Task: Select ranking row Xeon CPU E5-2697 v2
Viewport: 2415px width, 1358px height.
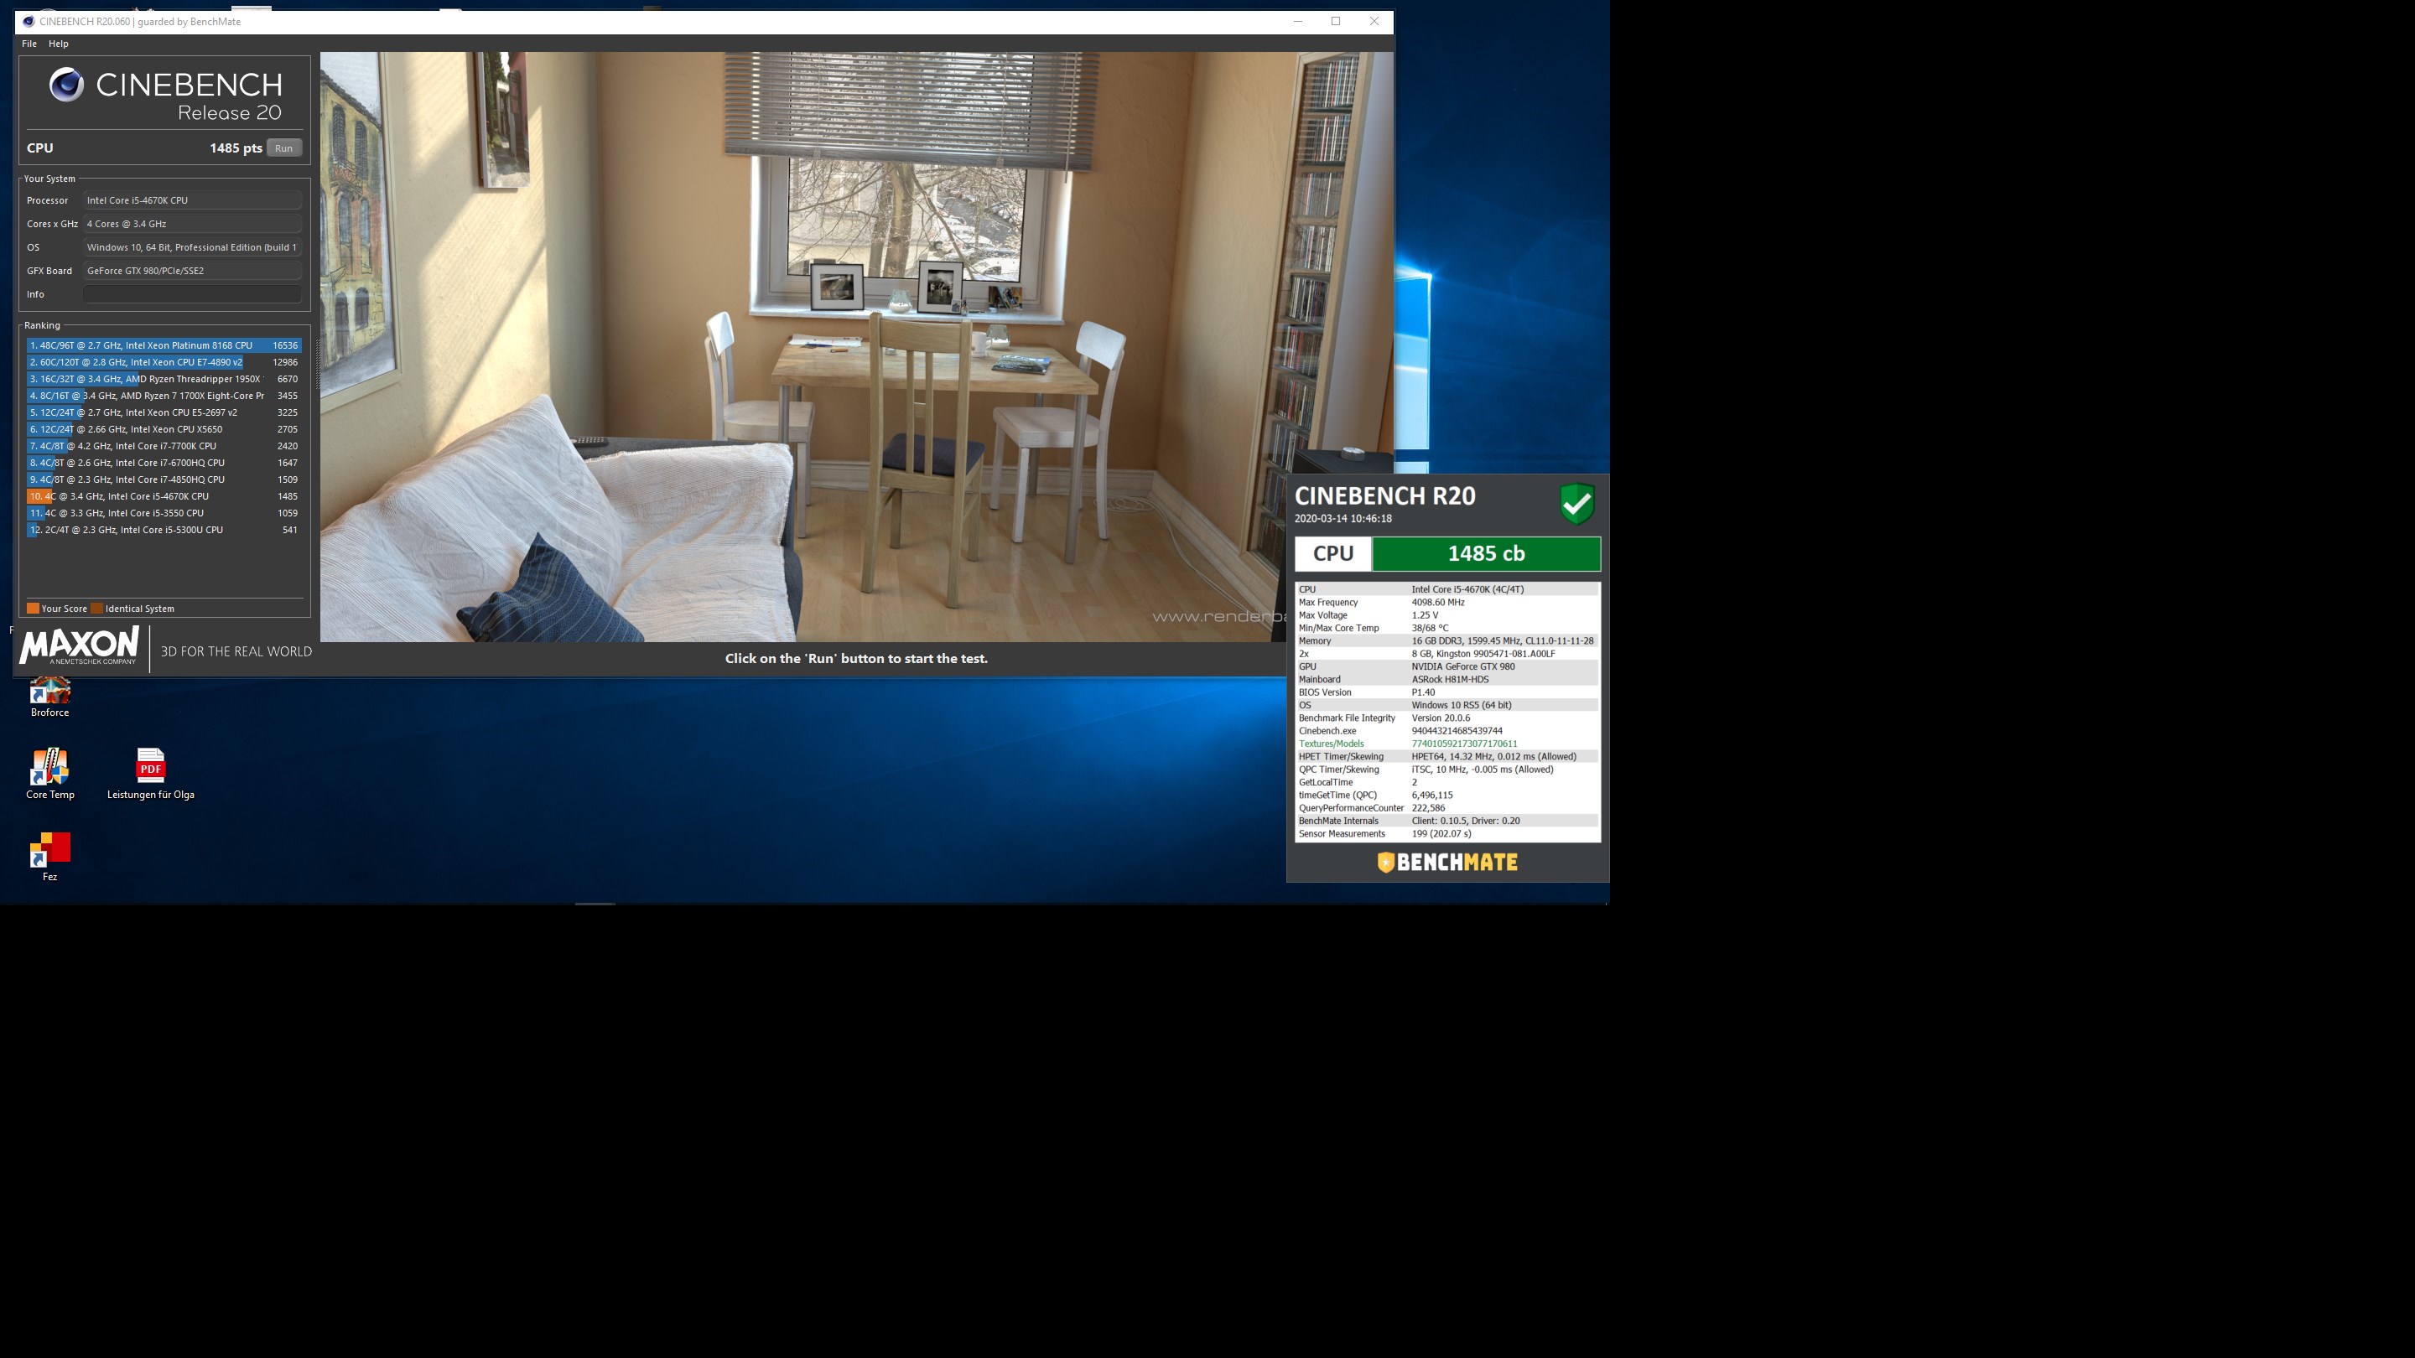Action: 164,413
